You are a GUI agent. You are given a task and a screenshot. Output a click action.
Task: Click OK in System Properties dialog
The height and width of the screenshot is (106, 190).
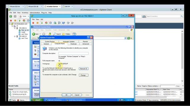[x=66, y=95]
